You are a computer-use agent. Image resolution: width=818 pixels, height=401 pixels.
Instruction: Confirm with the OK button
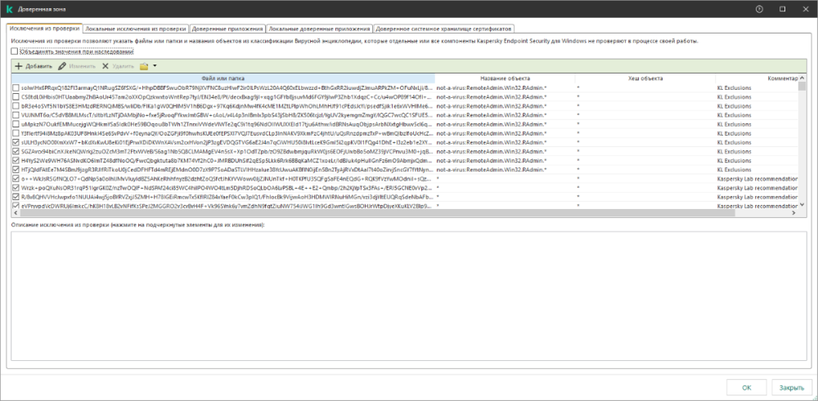click(747, 387)
